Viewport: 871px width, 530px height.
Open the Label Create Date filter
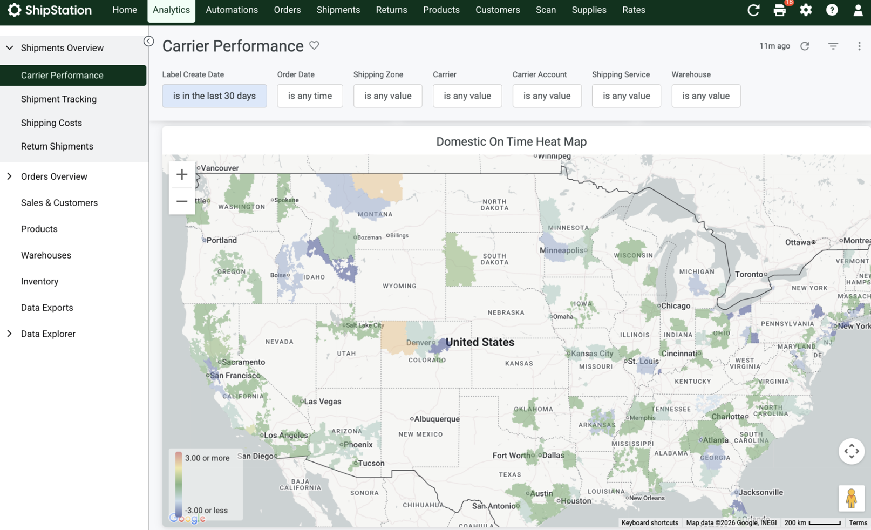coord(214,96)
